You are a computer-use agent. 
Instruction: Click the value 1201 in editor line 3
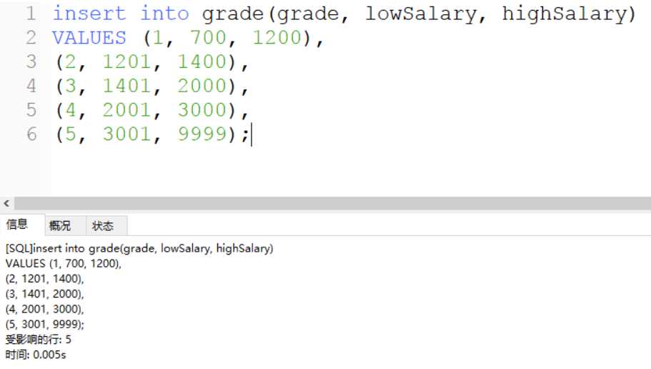pyautogui.click(x=126, y=62)
